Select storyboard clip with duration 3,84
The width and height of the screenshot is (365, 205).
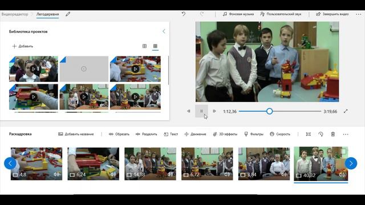pos(264,163)
